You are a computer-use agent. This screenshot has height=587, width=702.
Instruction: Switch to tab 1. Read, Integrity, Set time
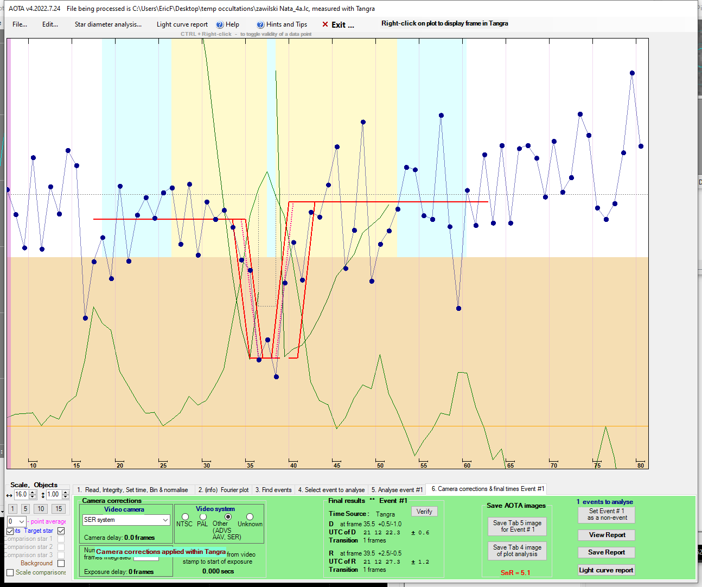click(133, 490)
